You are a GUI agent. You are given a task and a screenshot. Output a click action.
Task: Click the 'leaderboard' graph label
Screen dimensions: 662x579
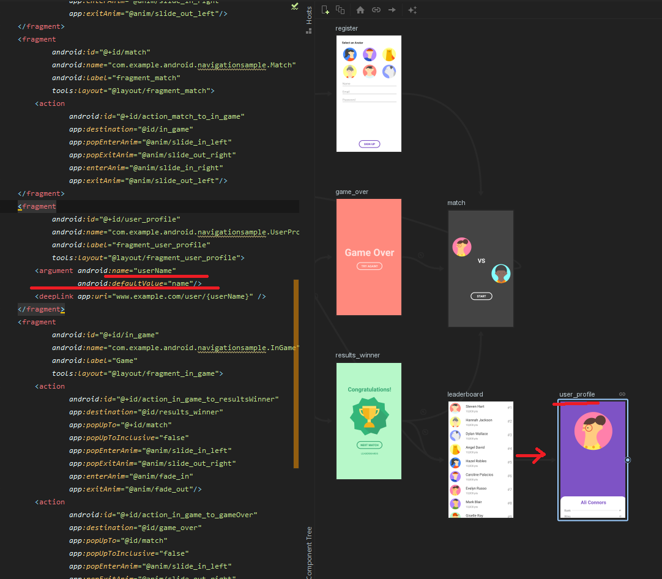[x=465, y=394]
